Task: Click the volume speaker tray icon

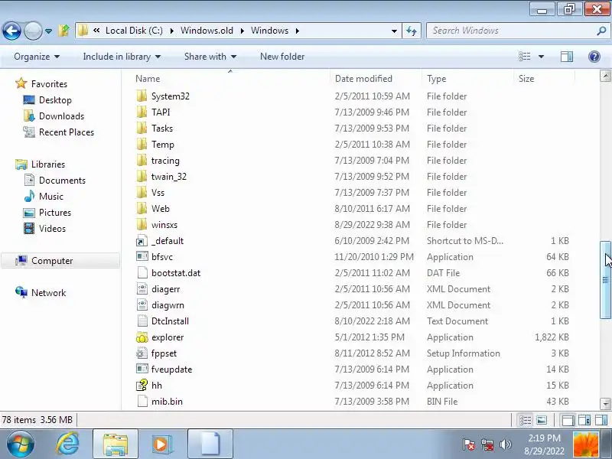Action: tap(506, 444)
